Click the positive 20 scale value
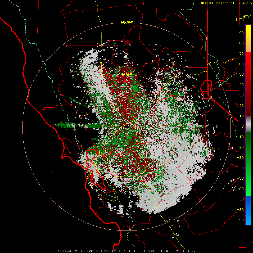Image resolution: width=253 pixels, height=253 pixels. coord(241,105)
